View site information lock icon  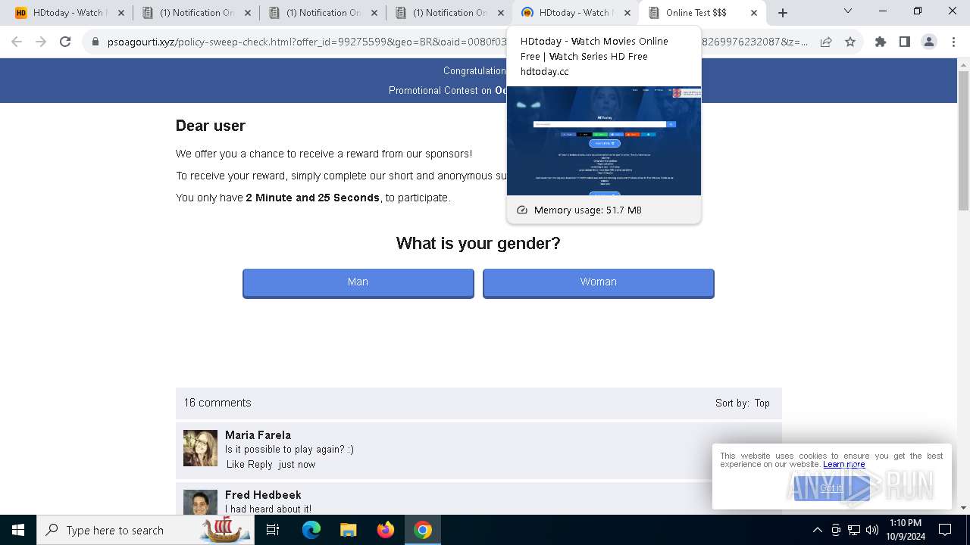95,42
